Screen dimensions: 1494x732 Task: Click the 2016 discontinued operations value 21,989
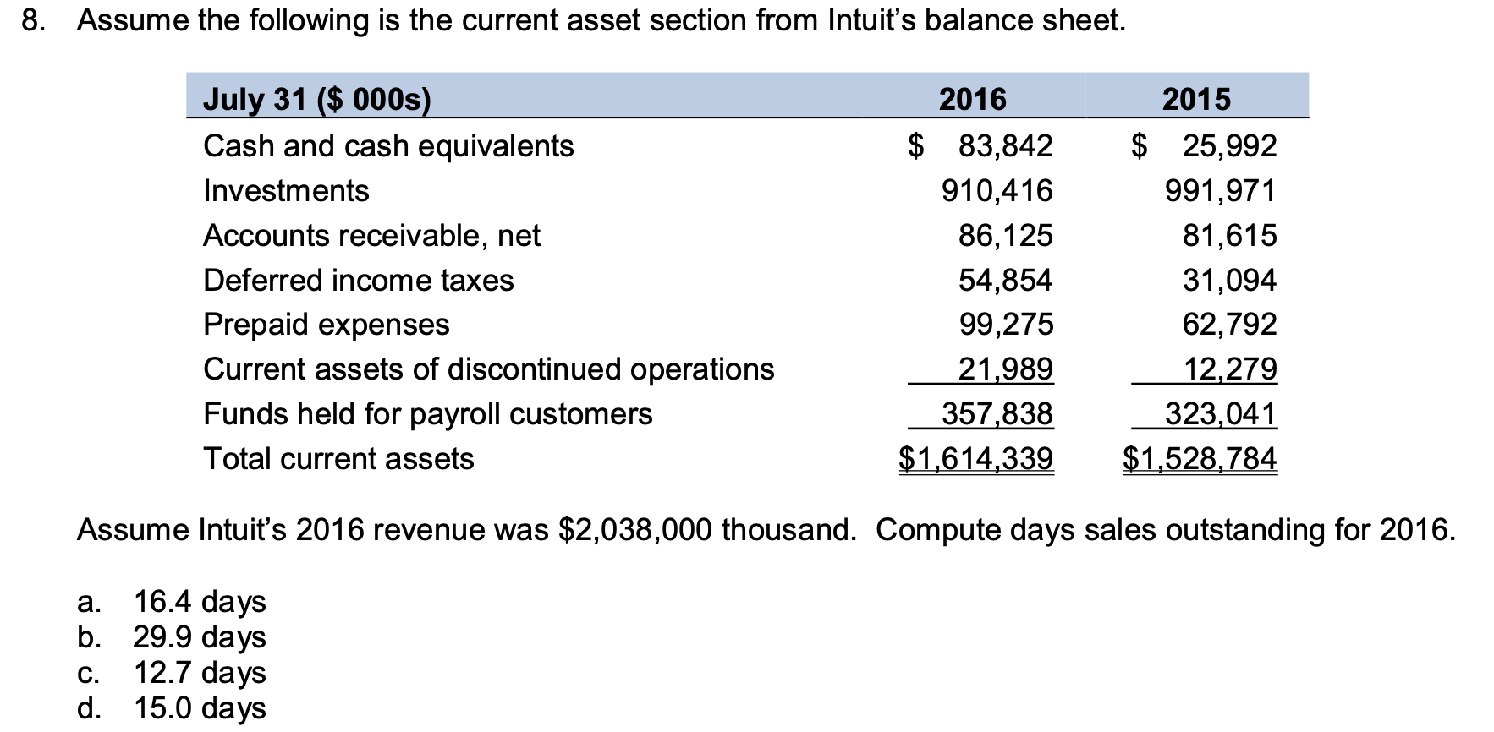click(1006, 369)
